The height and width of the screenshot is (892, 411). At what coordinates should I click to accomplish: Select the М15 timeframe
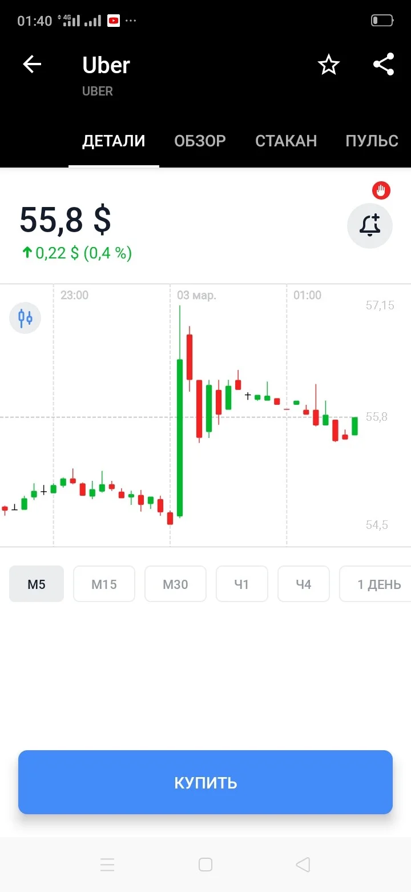click(104, 584)
